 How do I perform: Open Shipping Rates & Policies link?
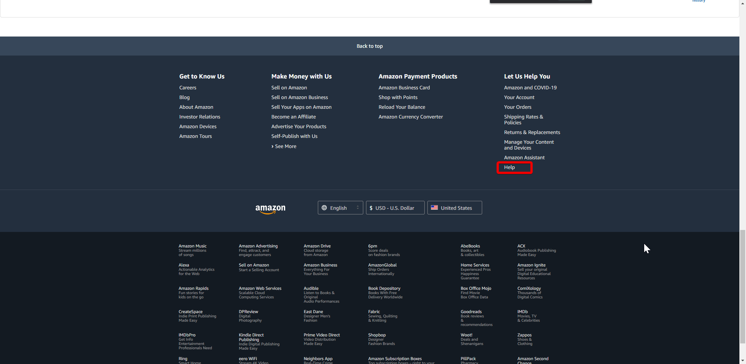tap(523, 120)
